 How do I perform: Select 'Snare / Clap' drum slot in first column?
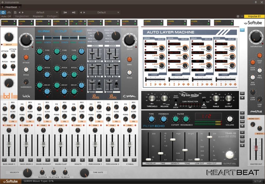pos(151,52)
